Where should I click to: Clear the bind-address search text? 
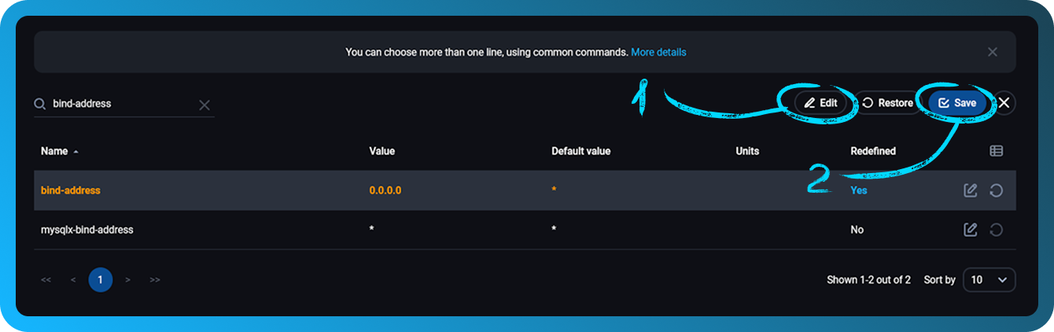click(205, 105)
